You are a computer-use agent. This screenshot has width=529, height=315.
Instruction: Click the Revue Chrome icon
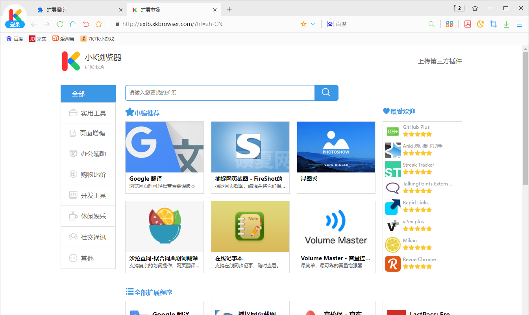[x=393, y=264]
